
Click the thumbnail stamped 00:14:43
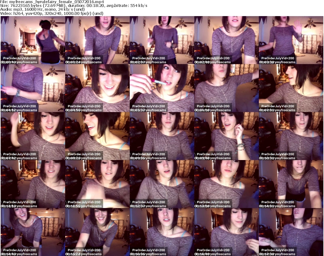(33, 232)
